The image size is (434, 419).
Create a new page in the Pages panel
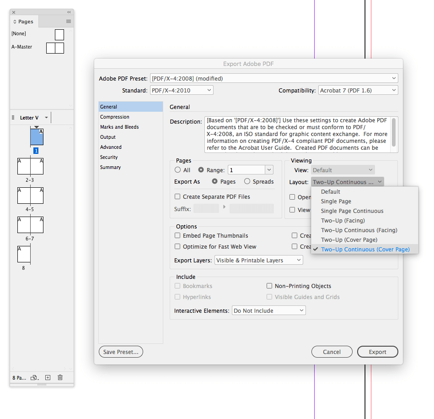pyautogui.click(x=48, y=377)
